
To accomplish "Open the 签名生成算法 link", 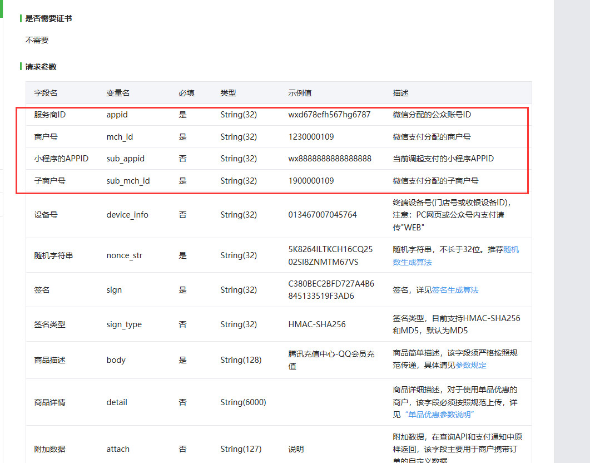I will click(455, 290).
